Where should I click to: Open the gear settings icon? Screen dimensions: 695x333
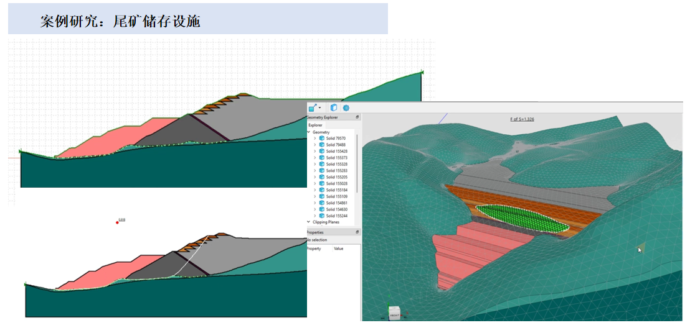[x=346, y=107]
